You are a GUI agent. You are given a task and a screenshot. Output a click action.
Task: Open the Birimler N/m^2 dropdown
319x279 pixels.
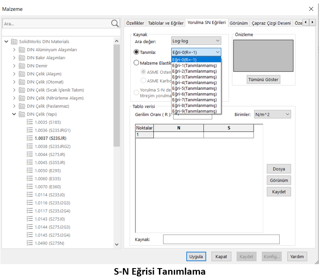(x=272, y=114)
